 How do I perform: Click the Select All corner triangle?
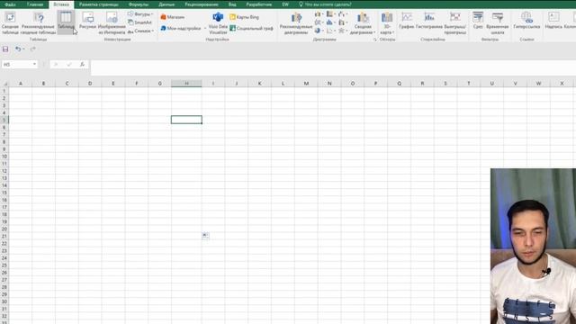[4, 84]
